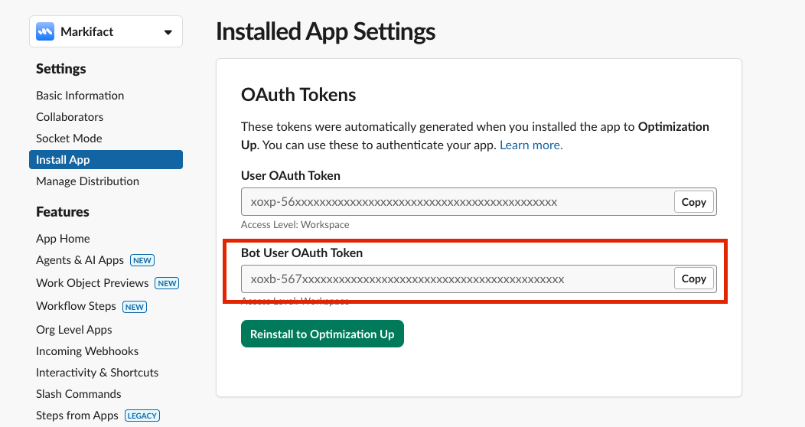The image size is (805, 427).
Task: Open Basic Information settings
Action: (80, 96)
